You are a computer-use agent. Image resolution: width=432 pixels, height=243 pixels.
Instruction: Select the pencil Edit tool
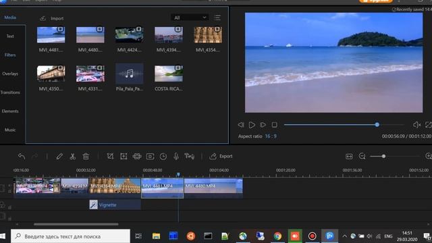[x=59, y=157]
